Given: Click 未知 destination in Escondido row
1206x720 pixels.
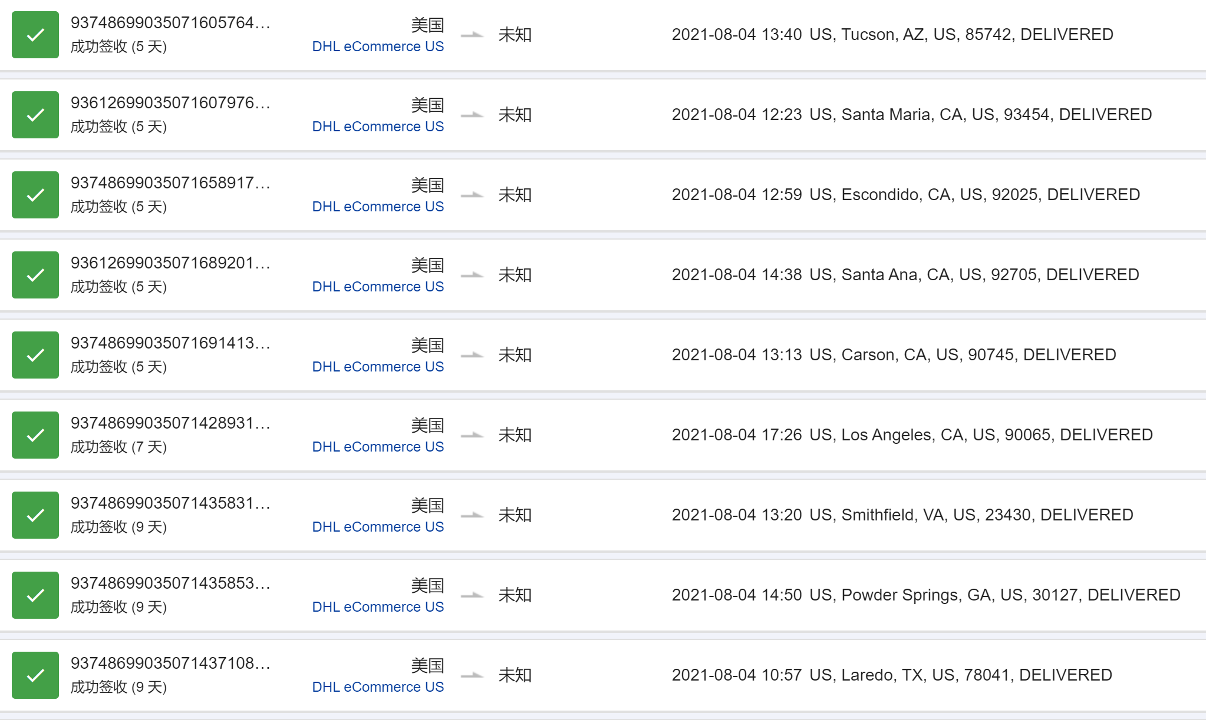Looking at the screenshot, I should [x=515, y=195].
